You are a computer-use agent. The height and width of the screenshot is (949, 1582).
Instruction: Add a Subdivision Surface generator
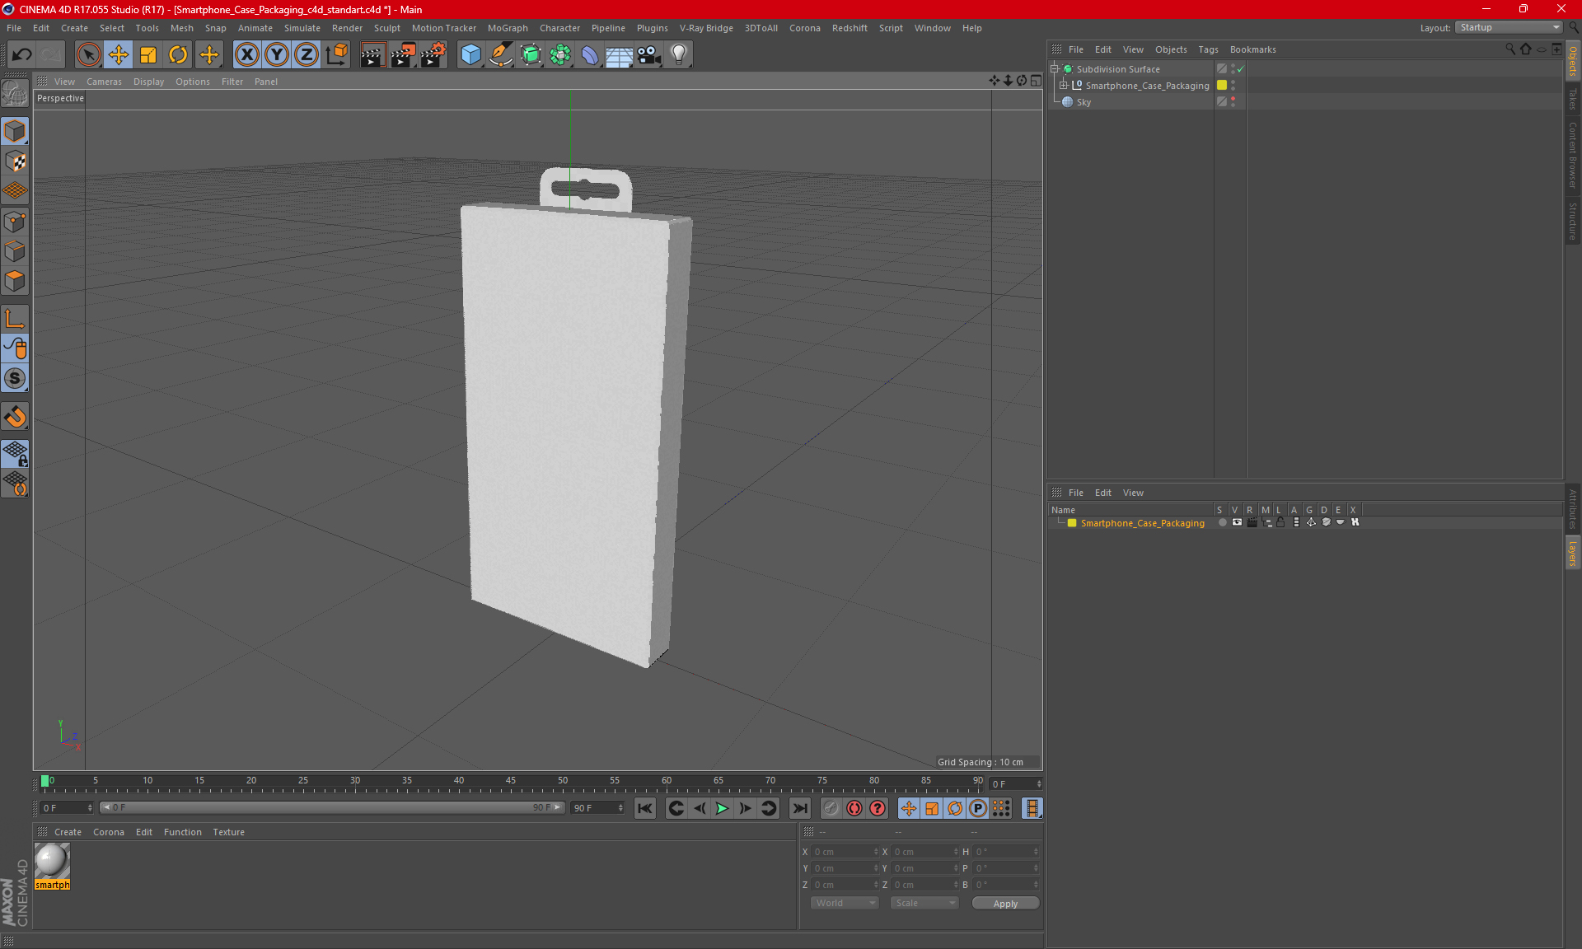pos(531,55)
